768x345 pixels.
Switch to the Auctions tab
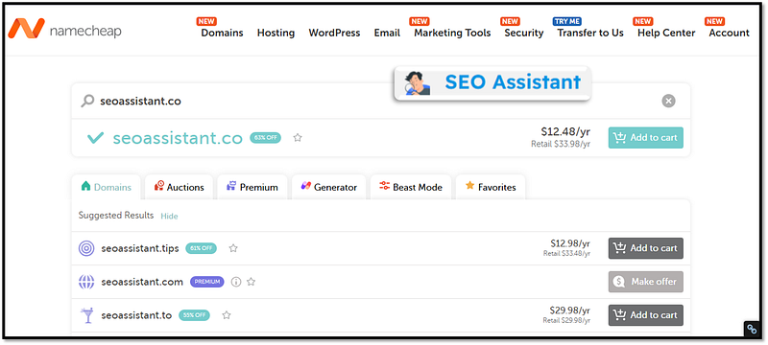click(179, 187)
